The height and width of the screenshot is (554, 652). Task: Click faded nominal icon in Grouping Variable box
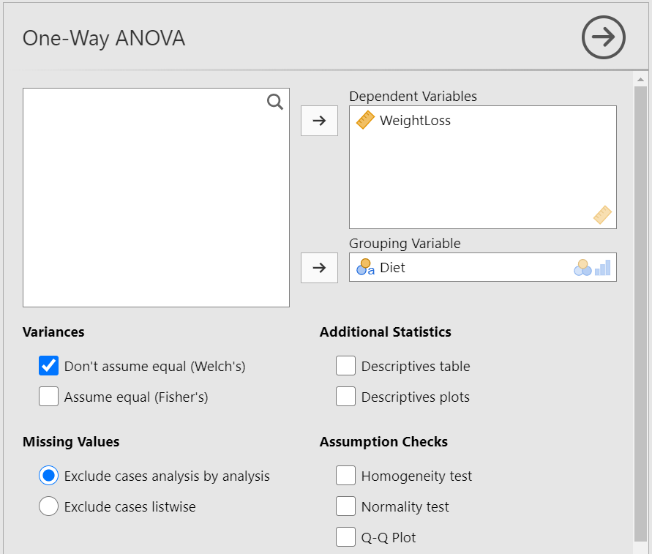click(582, 268)
